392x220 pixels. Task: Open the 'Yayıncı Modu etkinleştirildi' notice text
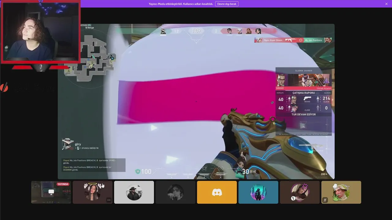(181, 4)
